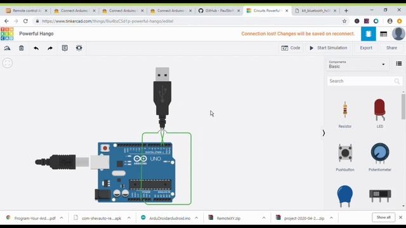Click the address bar URL
Screen dimensions: 406x228
pos(108,21)
